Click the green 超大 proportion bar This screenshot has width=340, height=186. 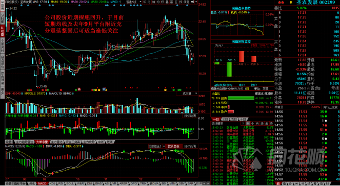(241, 98)
